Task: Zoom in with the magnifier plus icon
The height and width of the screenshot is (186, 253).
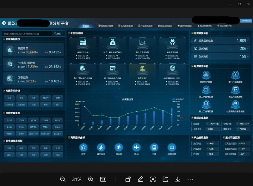Action: pos(91,179)
